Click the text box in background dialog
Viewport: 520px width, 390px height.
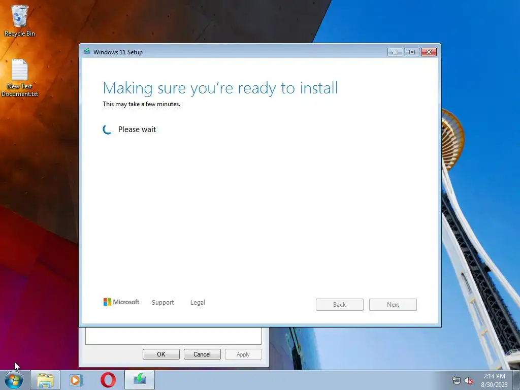[174, 336]
